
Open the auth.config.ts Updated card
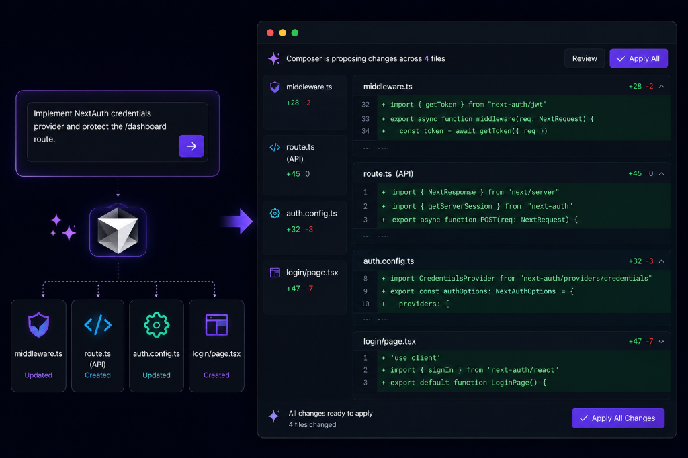pyautogui.click(x=157, y=346)
